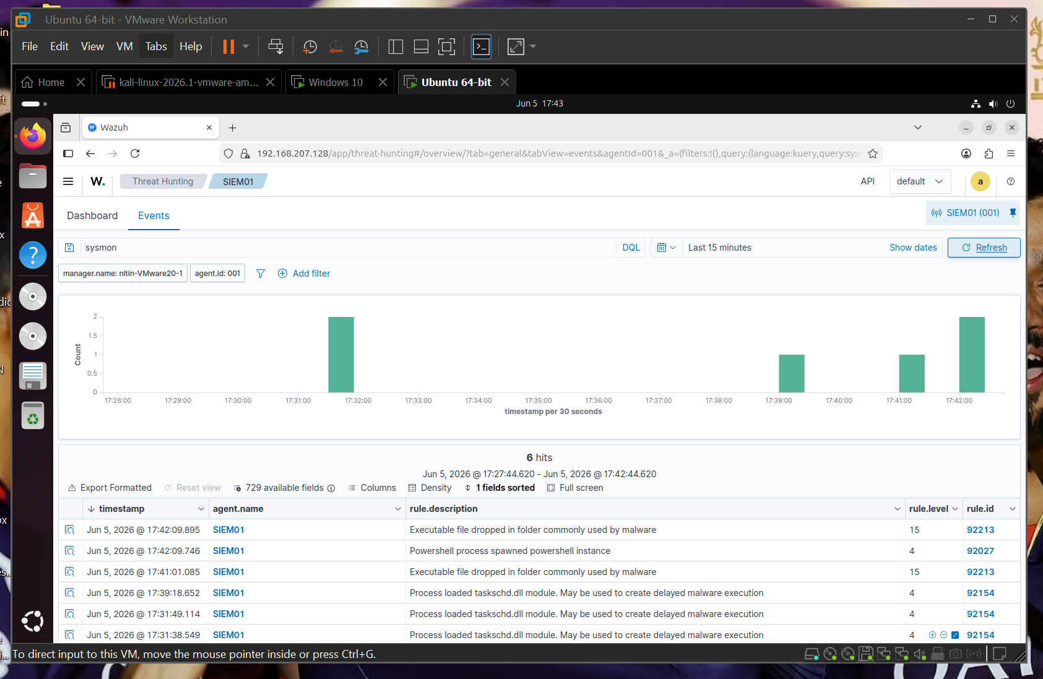
Task: Show Applications via Ubuntu logo in dock
Action: coord(33,621)
